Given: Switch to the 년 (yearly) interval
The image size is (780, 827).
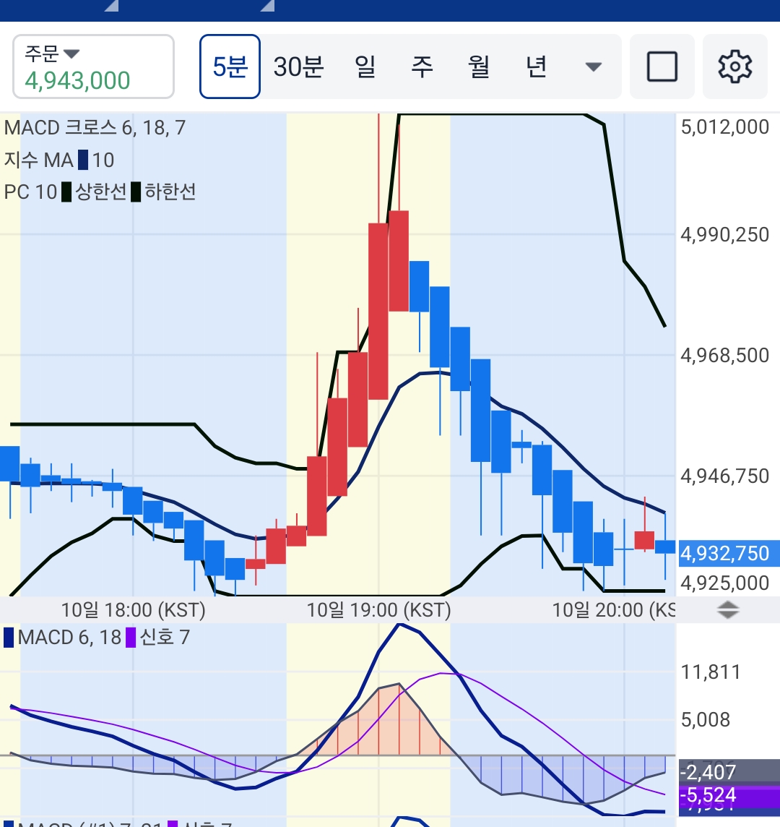Looking at the screenshot, I should 535,67.
